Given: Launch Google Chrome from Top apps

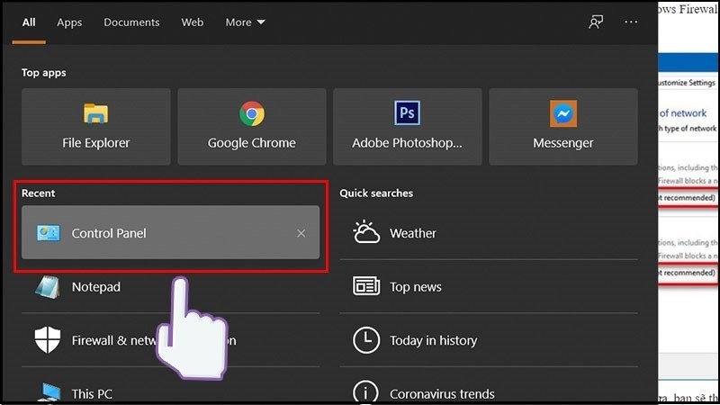Looking at the screenshot, I should (x=251, y=126).
